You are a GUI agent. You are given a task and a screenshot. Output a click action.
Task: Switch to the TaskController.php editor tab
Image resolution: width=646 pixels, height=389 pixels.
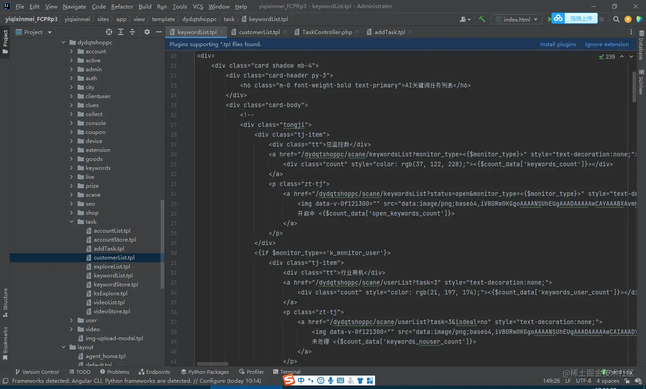pyautogui.click(x=327, y=32)
